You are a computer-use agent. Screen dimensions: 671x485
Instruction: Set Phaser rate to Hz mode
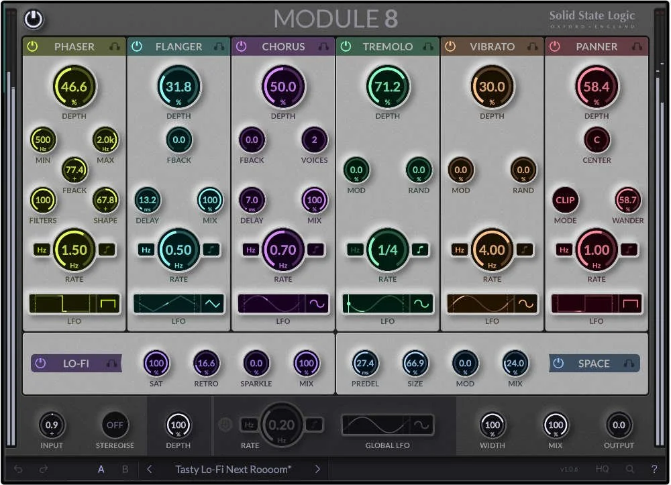pyautogui.click(x=42, y=250)
